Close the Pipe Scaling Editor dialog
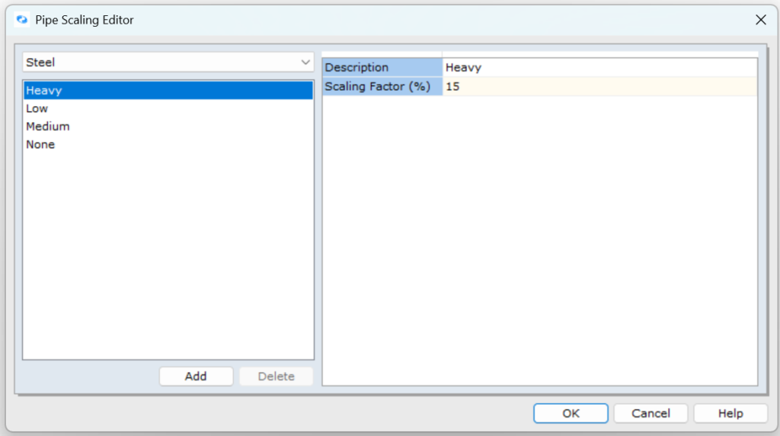 (x=761, y=19)
